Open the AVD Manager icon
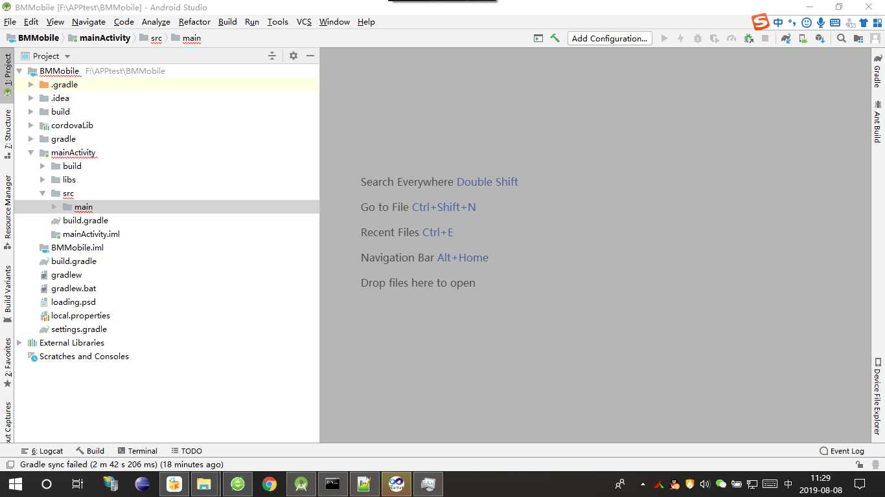This screenshot has height=497, width=885. point(803,38)
